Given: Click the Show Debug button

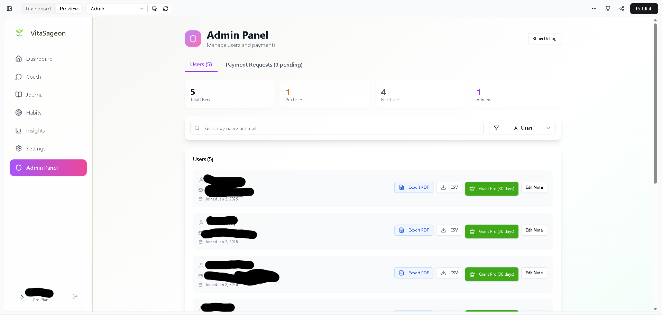Looking at the screenshot, I should (x=544, y=39).
